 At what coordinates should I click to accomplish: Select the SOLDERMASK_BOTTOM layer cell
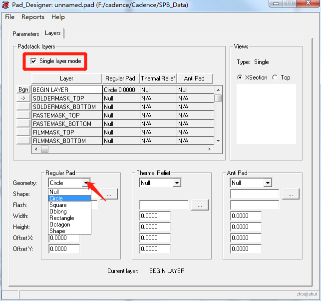pos(67,107)
